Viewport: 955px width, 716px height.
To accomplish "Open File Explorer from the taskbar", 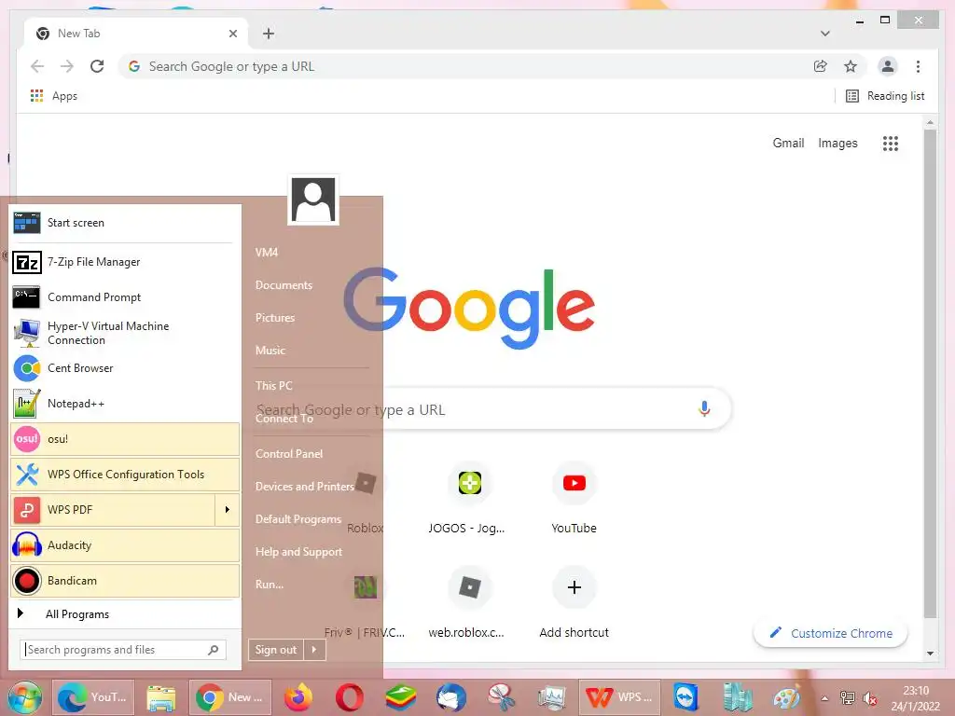I will 160,697.
